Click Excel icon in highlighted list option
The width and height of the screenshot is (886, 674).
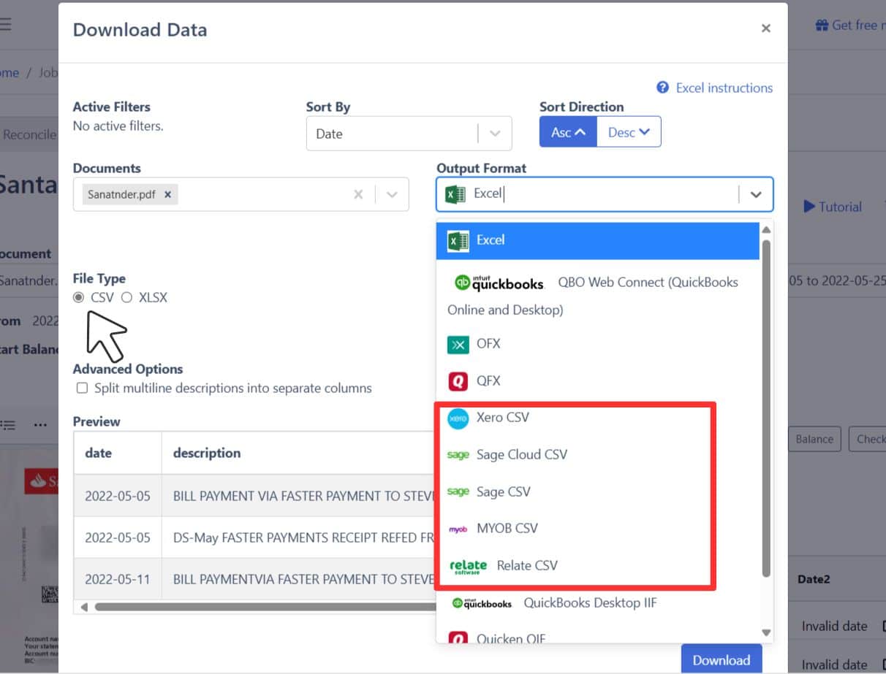point(458,241)
